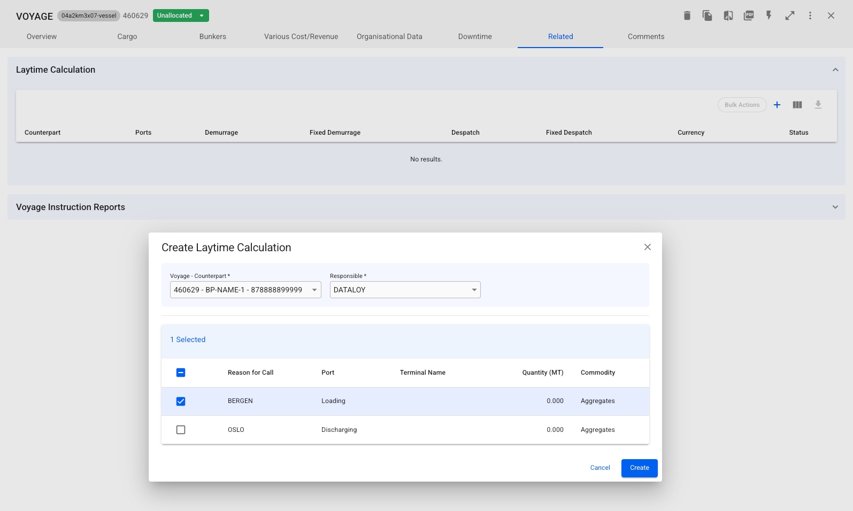Open the Responsible dropdown showing DATALOY
853x511 pixels.
click(x=405, y=290)
